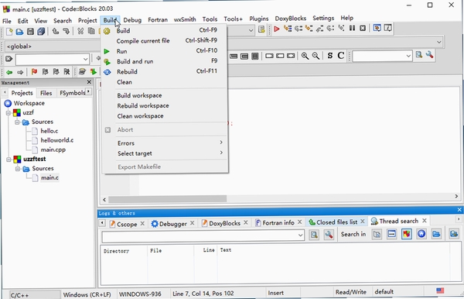Select hello.c in the project tree
The image size is (464, 299).
click(x=49, y=131)
